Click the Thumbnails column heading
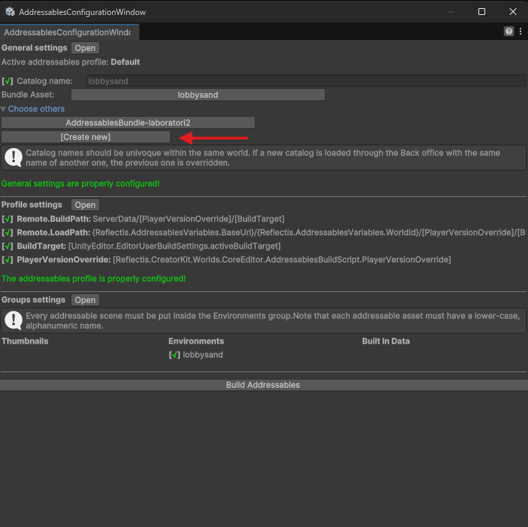528x527 pixels. (x=25, y=341)
